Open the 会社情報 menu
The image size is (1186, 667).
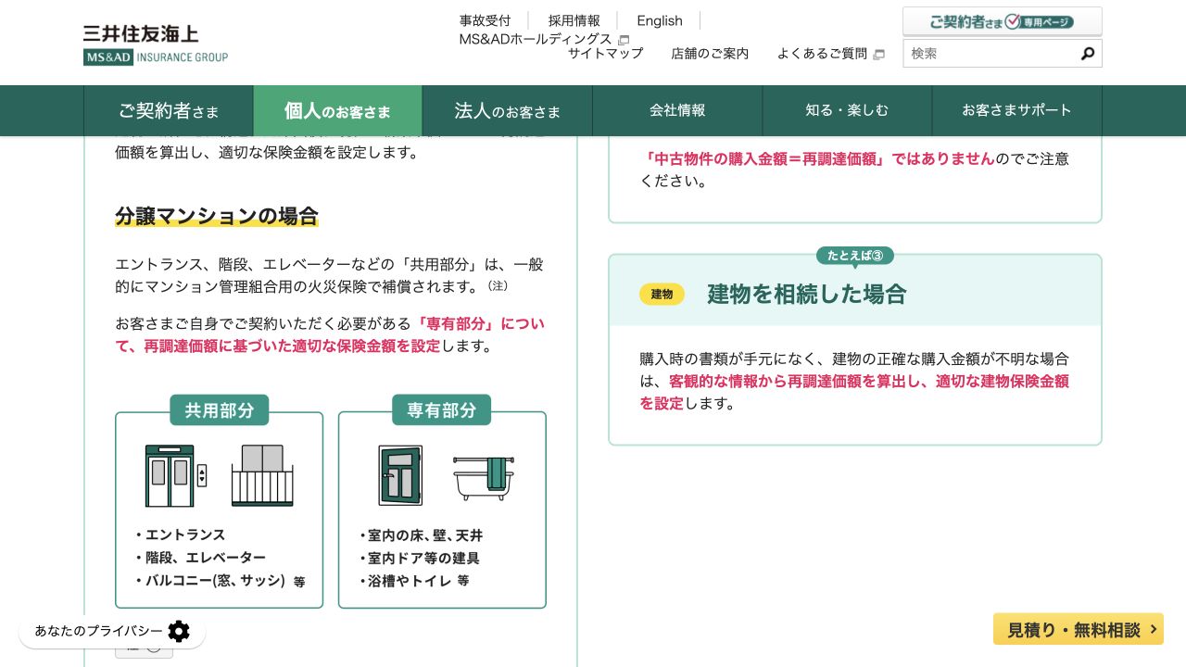click(x=677, y=111)
